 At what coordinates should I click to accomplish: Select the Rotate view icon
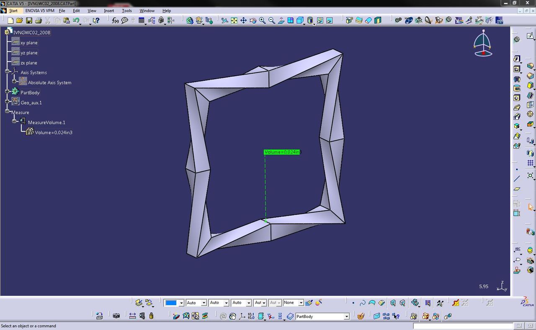point(253,21)
